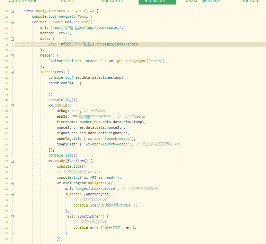Collapse the data block fold at line 135
Screen dimensions: 266x244
click(12, 39)
